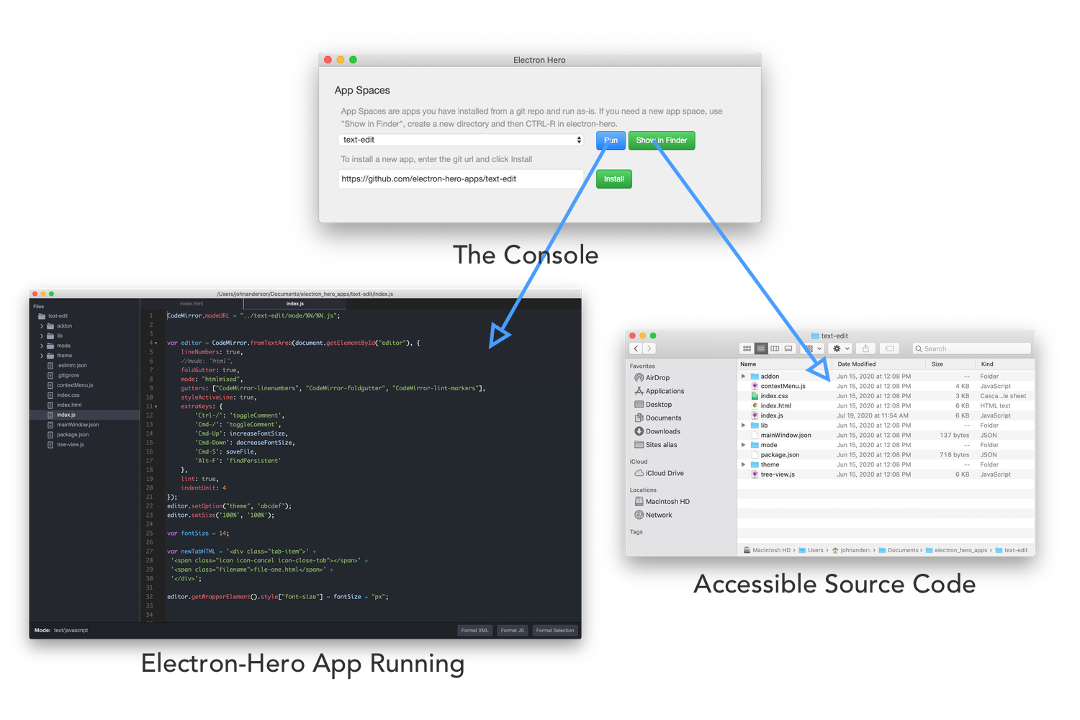Switch Finder to column view
The height and width of the screenshot is (720, 1080).
(775, 348)
